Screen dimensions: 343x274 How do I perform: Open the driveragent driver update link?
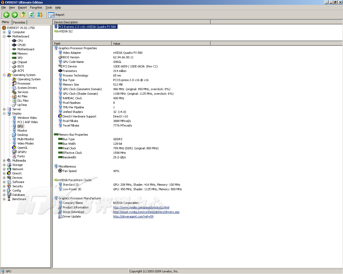133,216
